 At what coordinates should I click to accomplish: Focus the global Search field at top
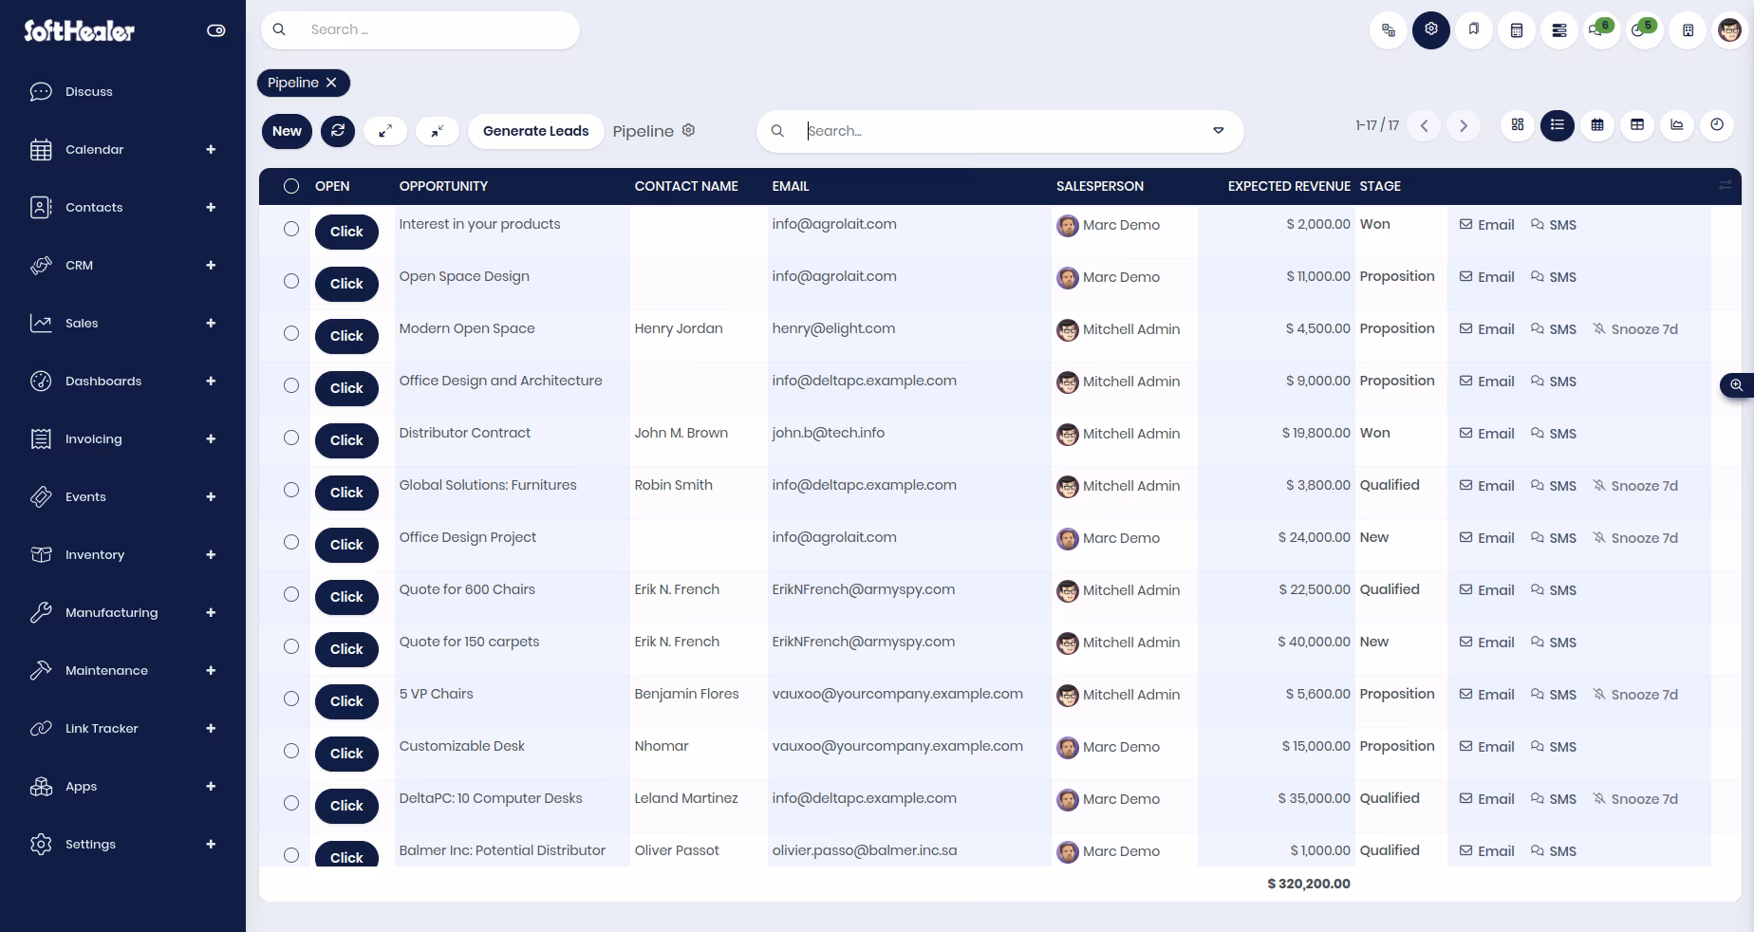(x=420, y=30)
